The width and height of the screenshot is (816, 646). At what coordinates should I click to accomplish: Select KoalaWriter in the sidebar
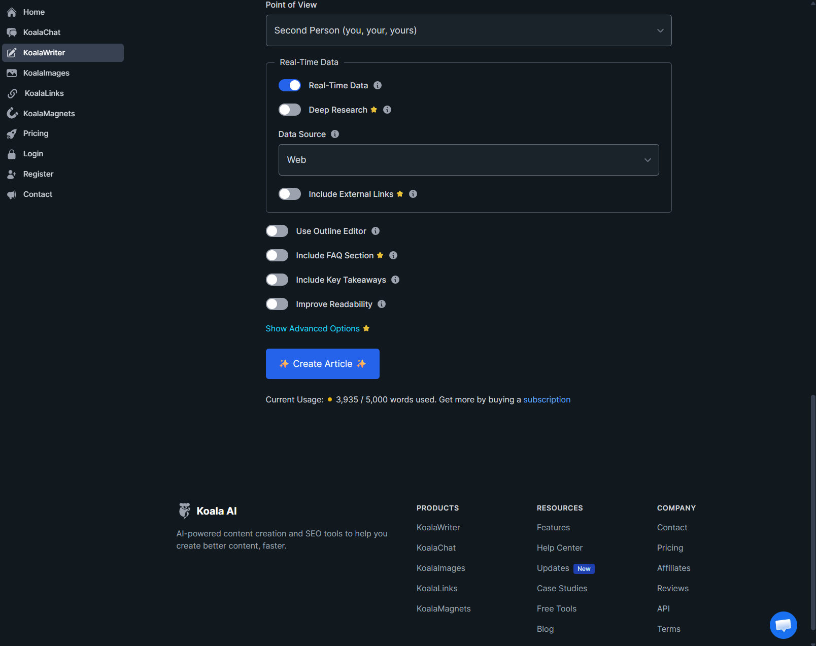point(63,53)
